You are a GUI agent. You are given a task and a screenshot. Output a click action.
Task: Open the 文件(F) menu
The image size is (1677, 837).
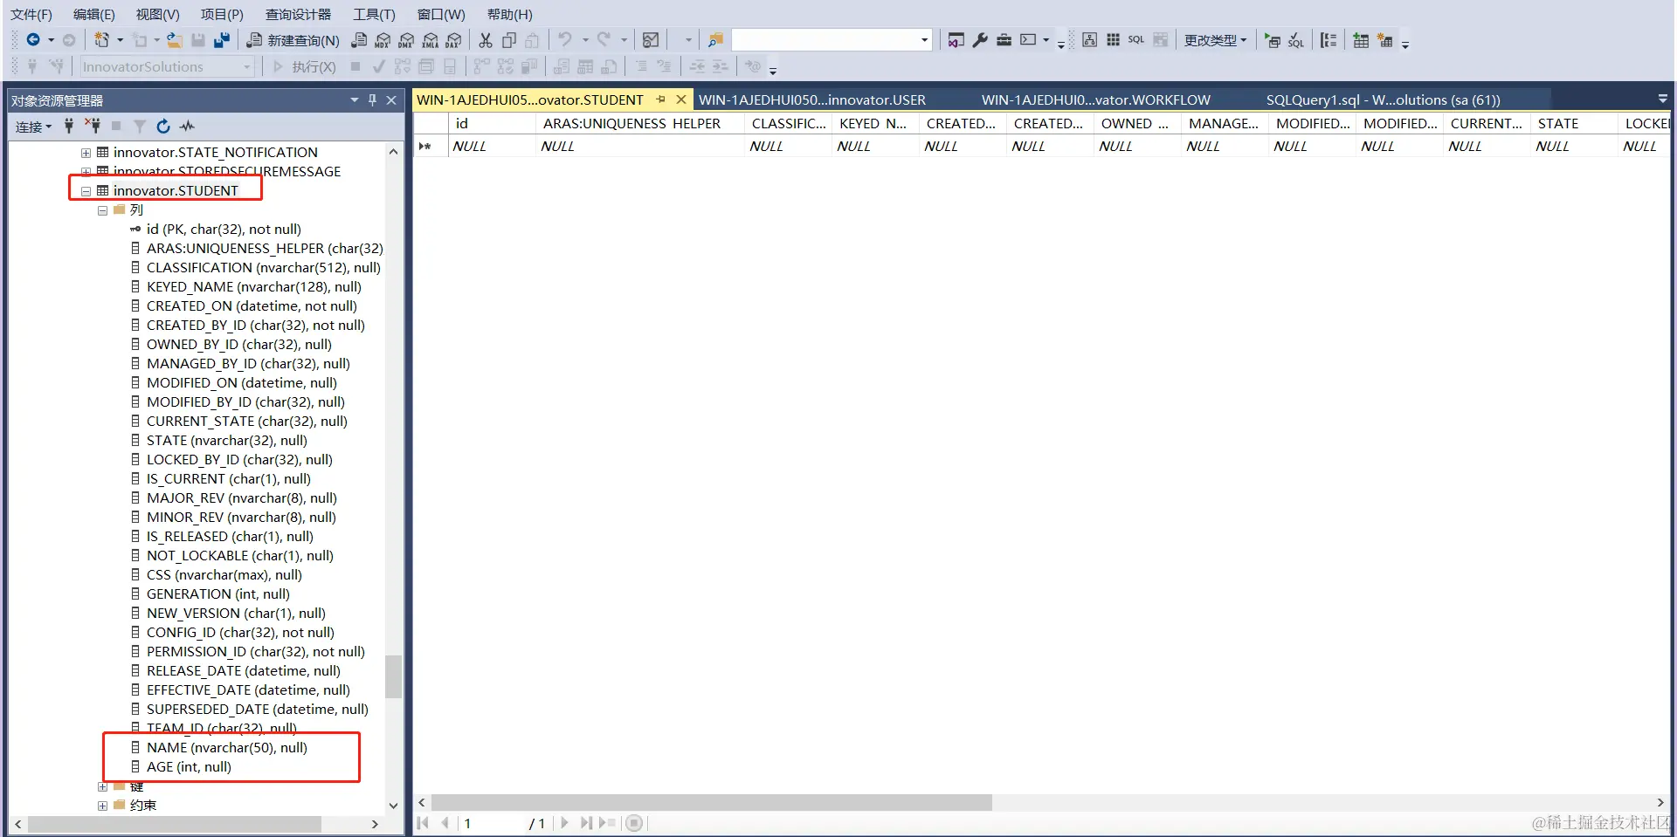(x=31, y=14)
